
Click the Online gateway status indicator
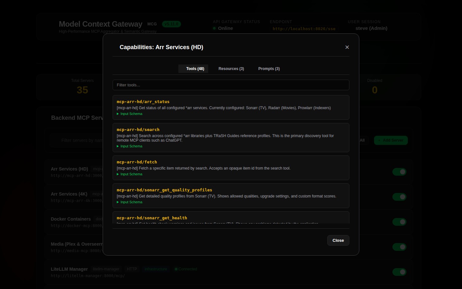point(223,28)
